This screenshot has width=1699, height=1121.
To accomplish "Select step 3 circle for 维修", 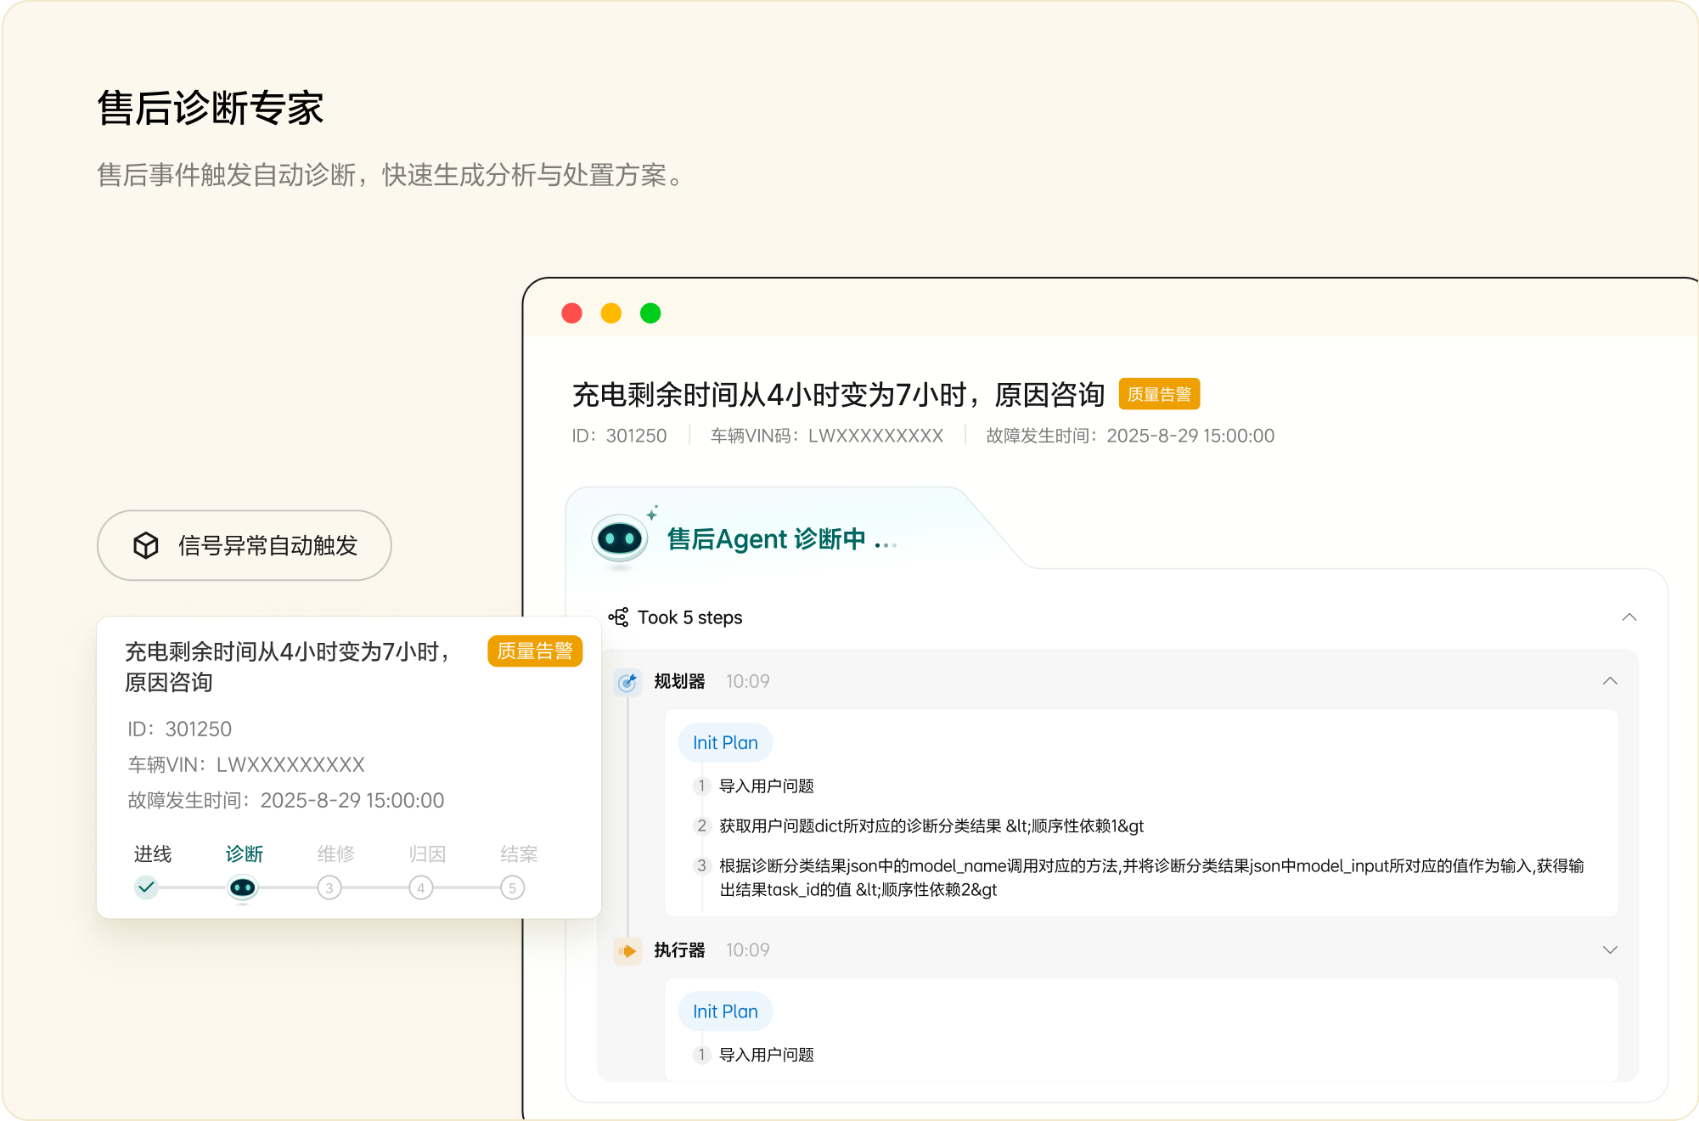I will tap(329, 888).
